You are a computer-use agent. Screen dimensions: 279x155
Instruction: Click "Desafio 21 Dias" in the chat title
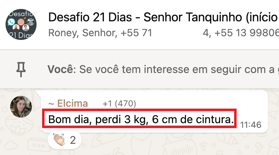pyautogui.click(x=88, y=18)
